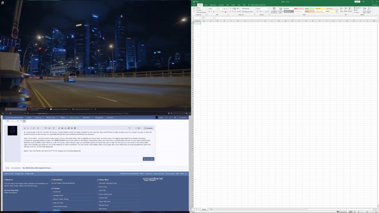This screenshot has height=213, width=379.
Task: Open the Excel Insert ribbon tab
Action: pyautogui.click(x=206, y=5)
